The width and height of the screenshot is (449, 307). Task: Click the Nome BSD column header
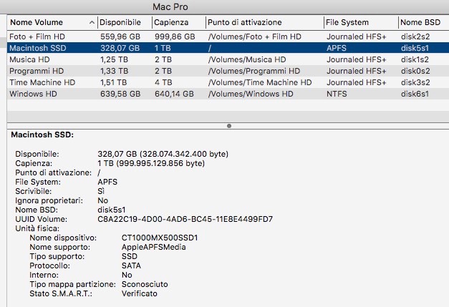[421, 23]
